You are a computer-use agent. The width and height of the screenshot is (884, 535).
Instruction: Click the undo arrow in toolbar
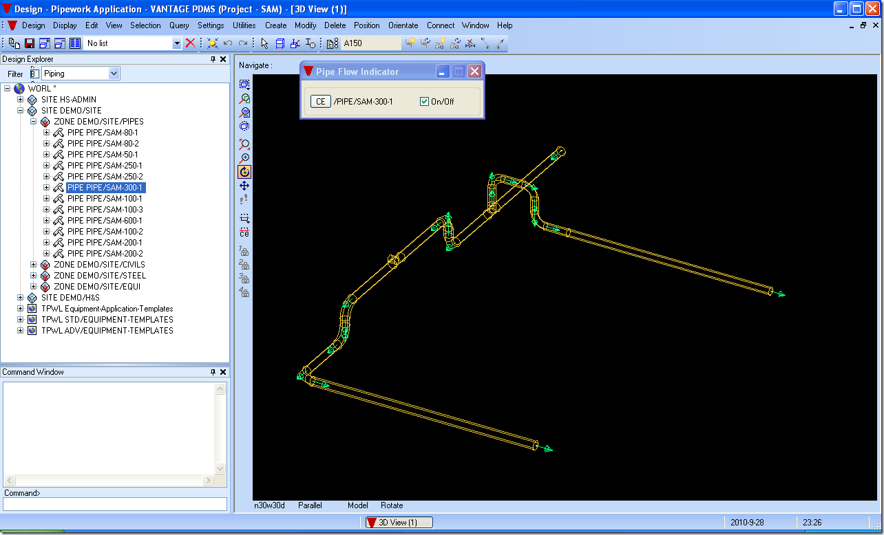coord(228,43)
